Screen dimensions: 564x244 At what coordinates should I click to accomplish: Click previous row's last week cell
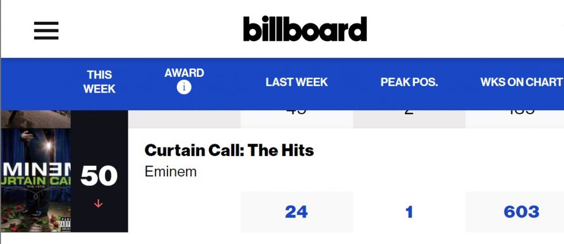coord(296,119)
